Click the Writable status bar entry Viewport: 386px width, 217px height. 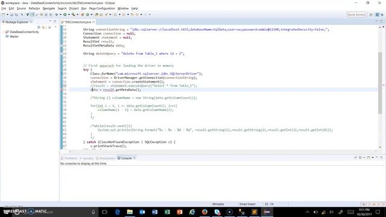[218, 204]
